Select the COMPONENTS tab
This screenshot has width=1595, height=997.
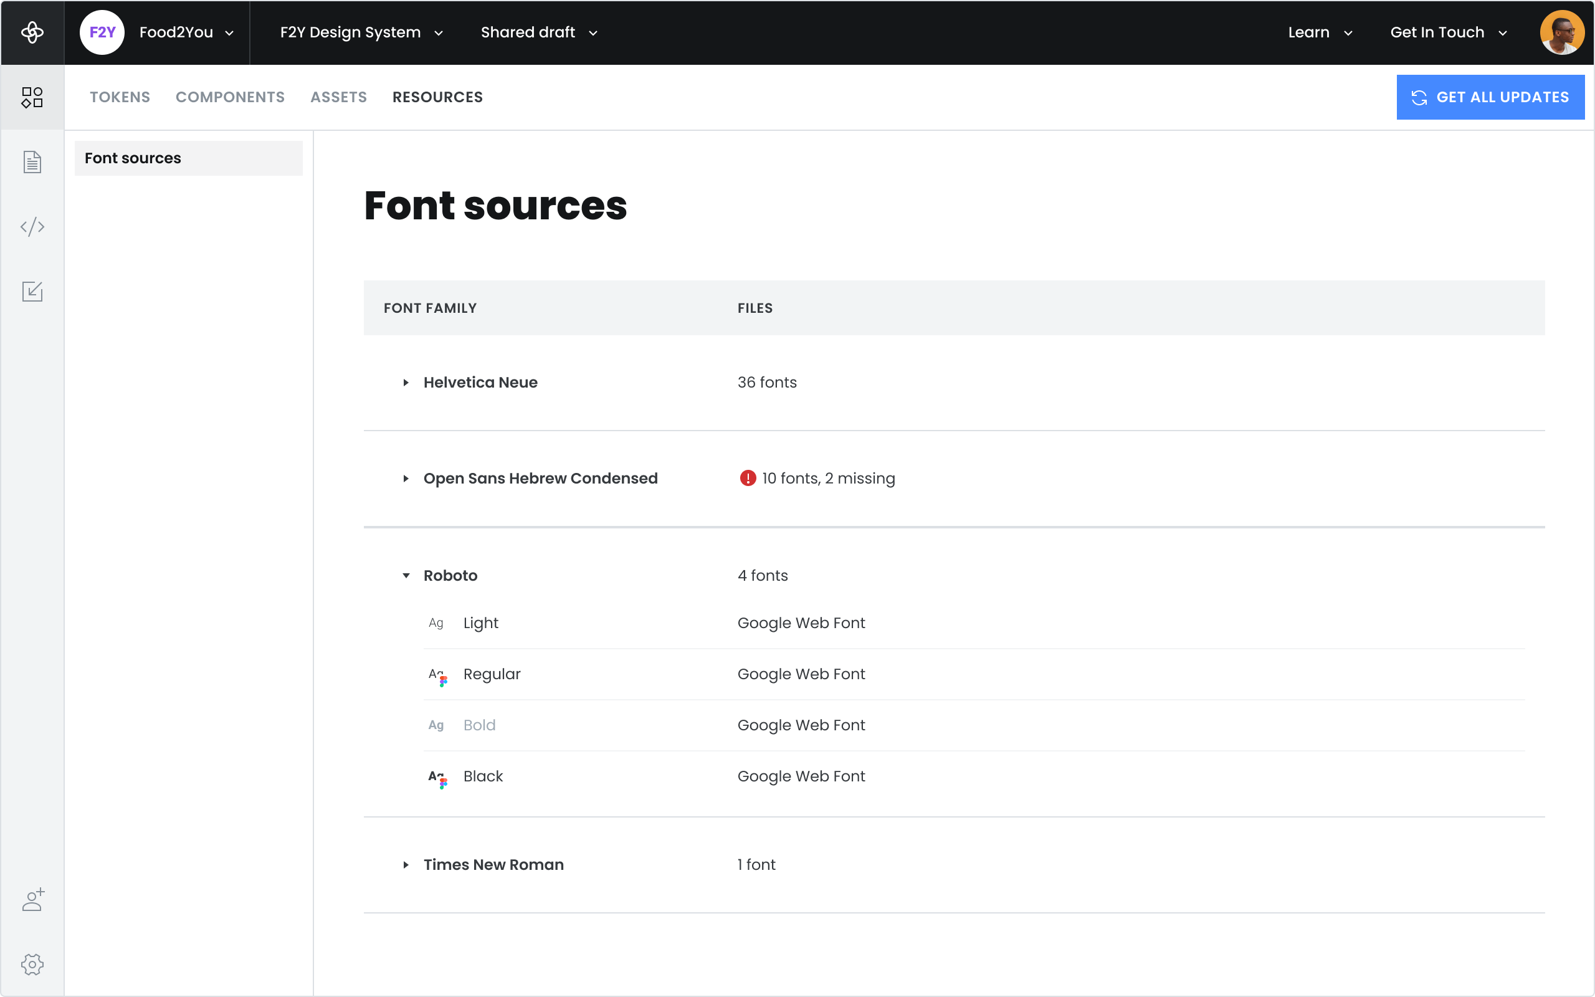click(230, 97)
